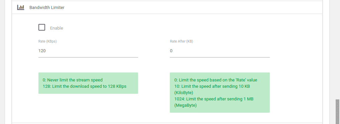Click the underline beneath the Rate After value
This screenshot has width=340, height=124.
tap(220, 58)
